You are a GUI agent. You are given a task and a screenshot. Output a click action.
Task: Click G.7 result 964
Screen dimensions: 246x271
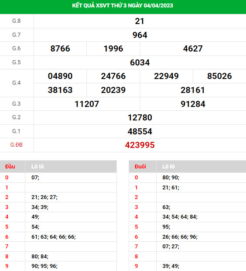140,35
